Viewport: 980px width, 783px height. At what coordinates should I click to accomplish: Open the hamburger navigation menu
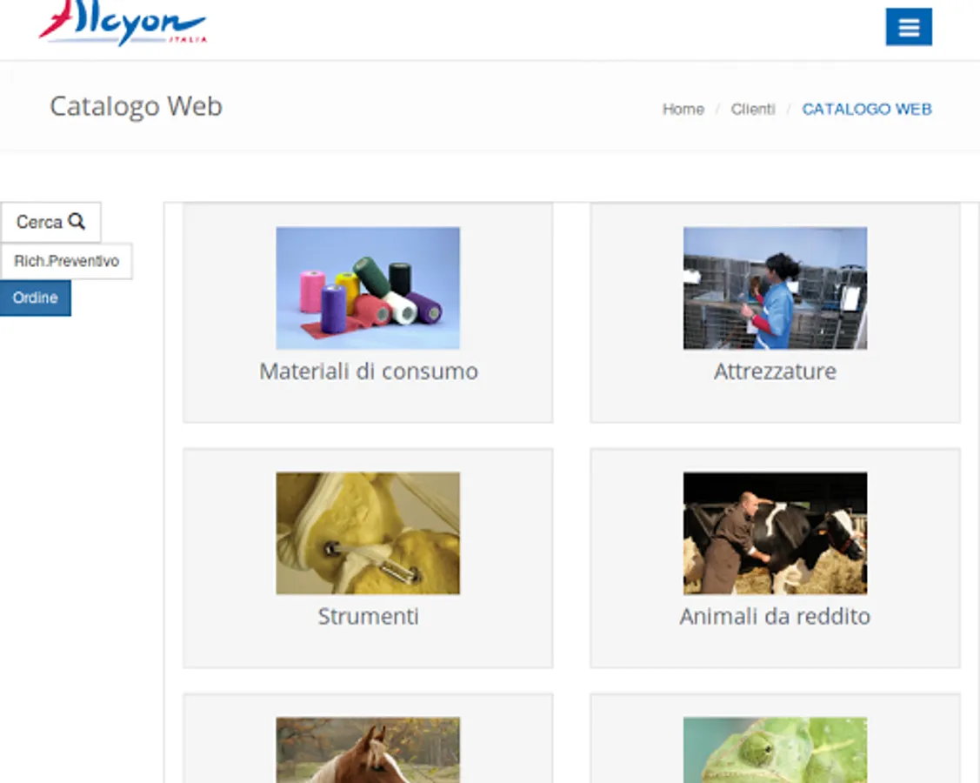coord(908,27)
